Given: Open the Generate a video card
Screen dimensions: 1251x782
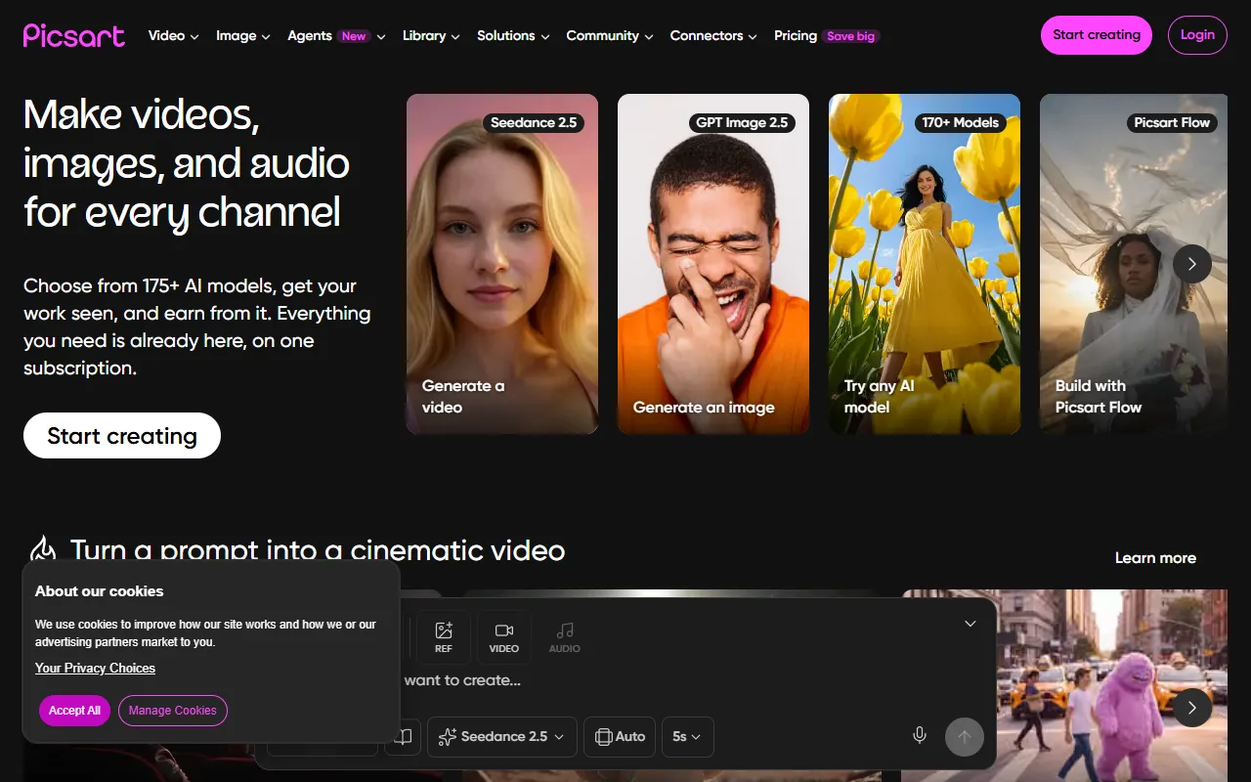Looking at the screenshot, I should point(502,264).
